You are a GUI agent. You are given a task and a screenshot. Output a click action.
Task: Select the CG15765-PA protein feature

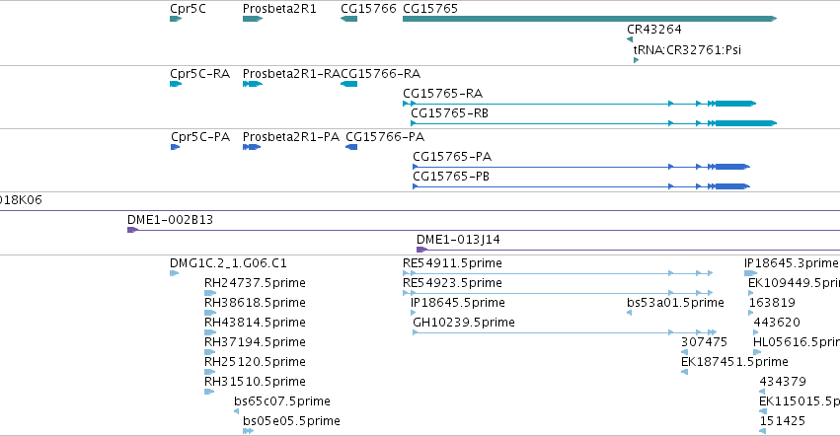coord(581,167)
